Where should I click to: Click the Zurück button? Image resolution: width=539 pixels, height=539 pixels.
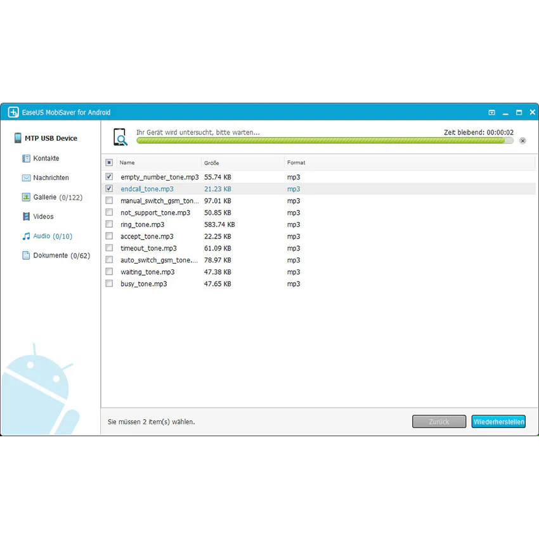(439, 422)
